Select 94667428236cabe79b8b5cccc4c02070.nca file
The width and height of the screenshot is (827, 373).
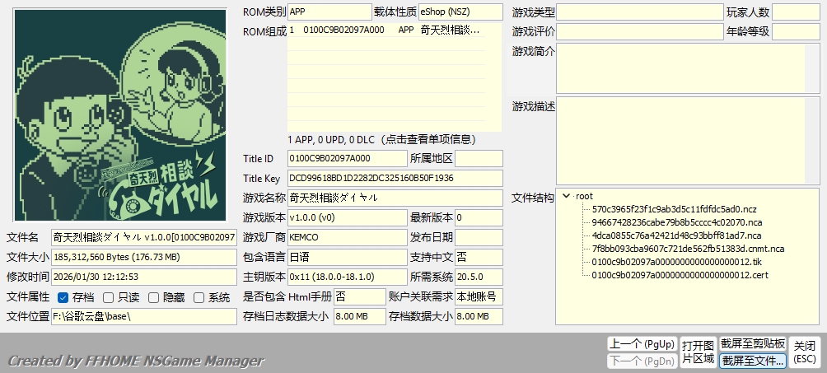point(677,222)
